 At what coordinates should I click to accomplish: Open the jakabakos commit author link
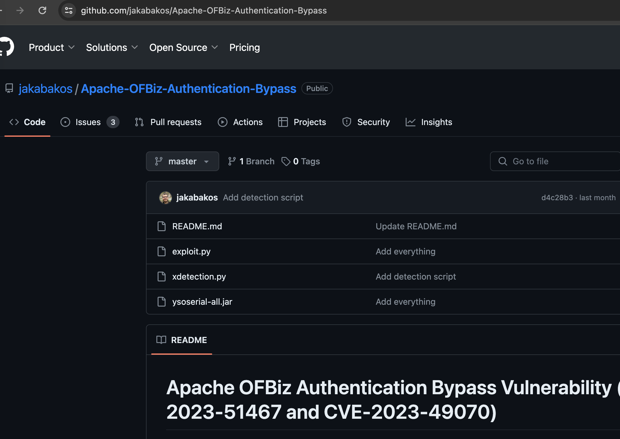pyautogui.click(x=197, y=197)
